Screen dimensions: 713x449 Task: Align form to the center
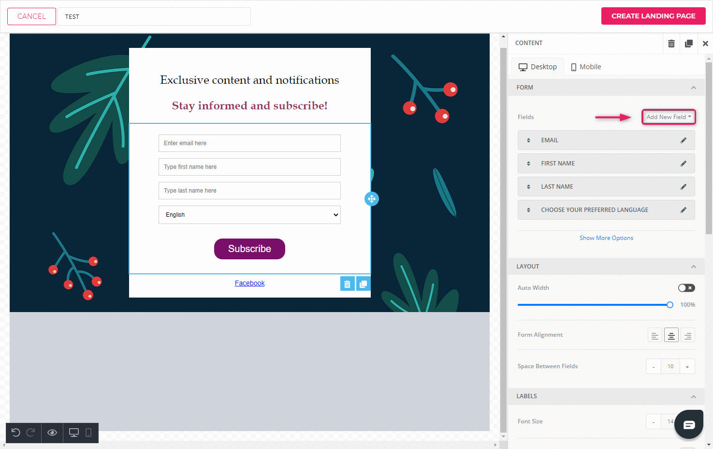pos(671,335)
